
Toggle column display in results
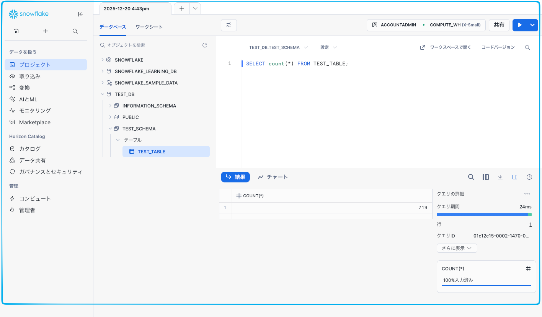(x=486, y=177)
